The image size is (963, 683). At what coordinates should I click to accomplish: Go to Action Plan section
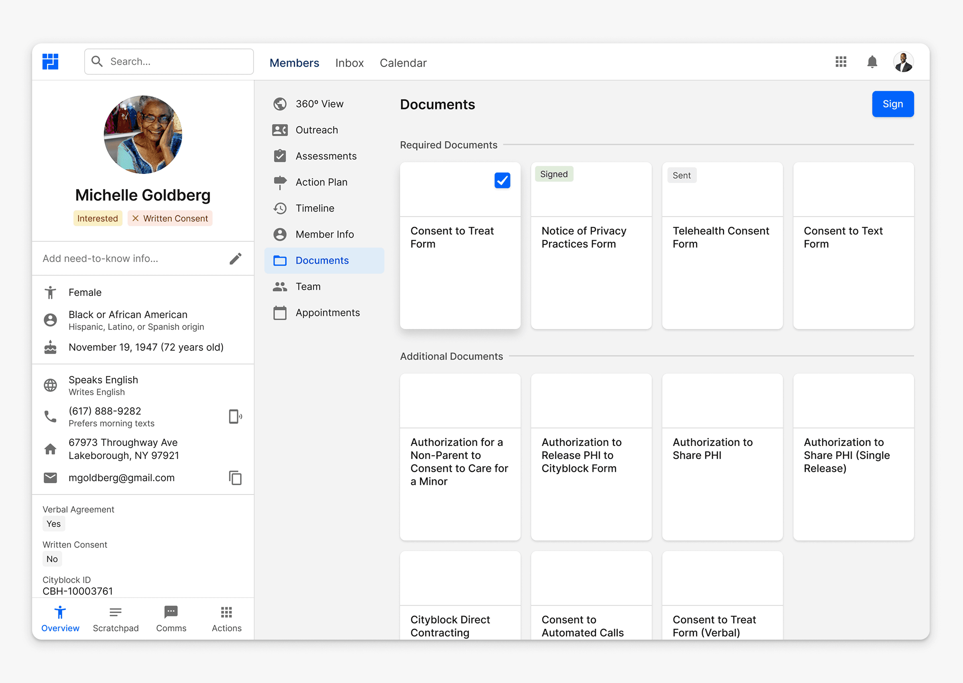pyautogui.click(x=321, y=182)
